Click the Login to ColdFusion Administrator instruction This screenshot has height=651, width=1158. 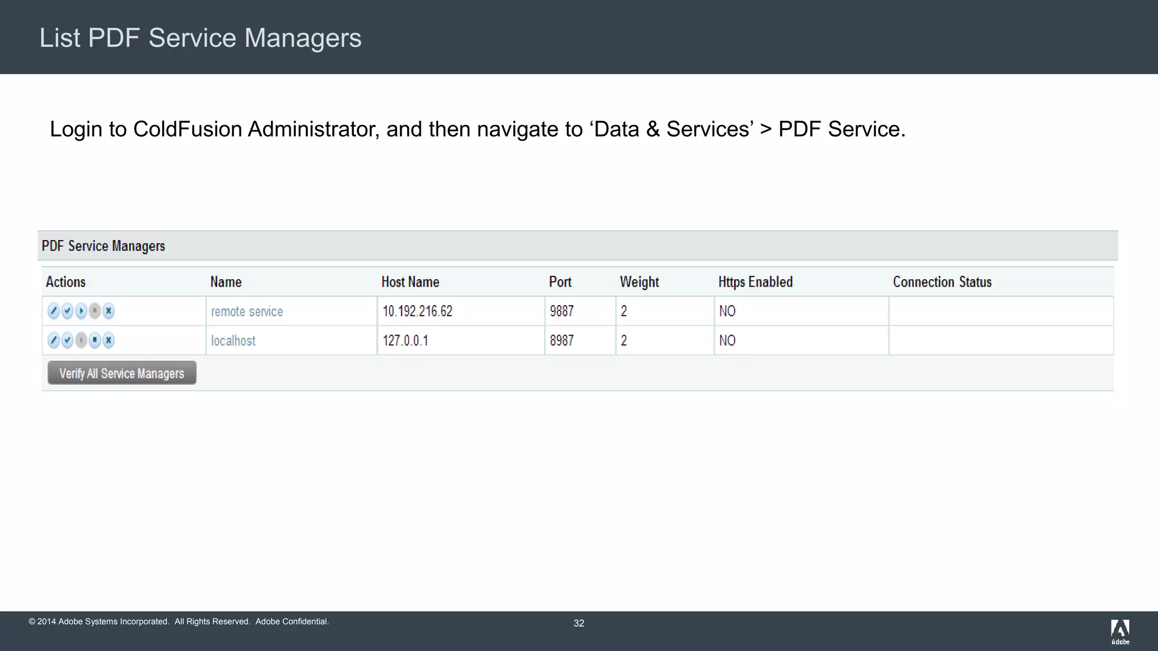478,129
